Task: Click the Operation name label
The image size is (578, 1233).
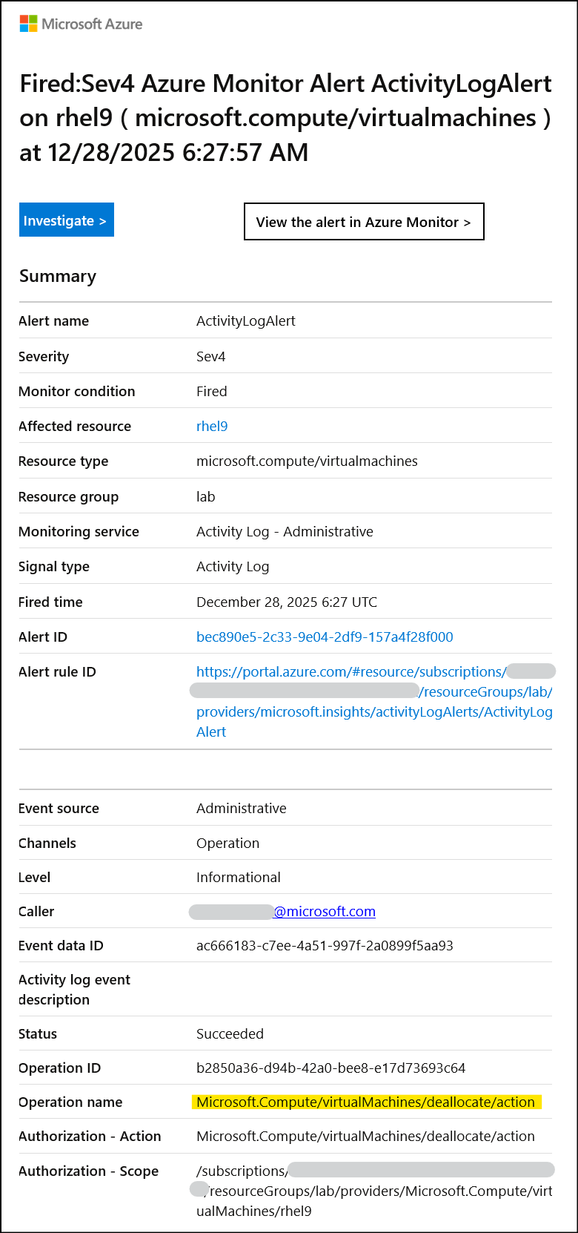Action: 70,1102
